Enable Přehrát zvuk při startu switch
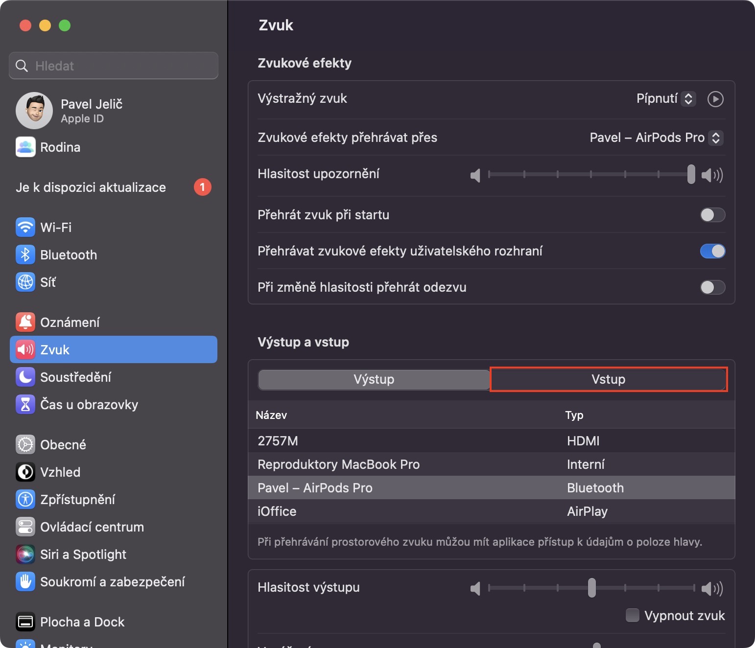This screenshot has height=648, width=755. point(712,215)
